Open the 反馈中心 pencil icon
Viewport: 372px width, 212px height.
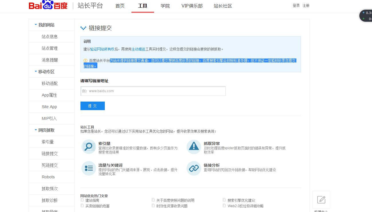[321, 200]
